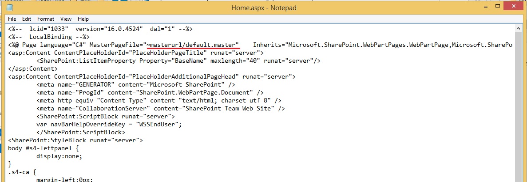
Task: Open the Format menu
Action: 46,19
